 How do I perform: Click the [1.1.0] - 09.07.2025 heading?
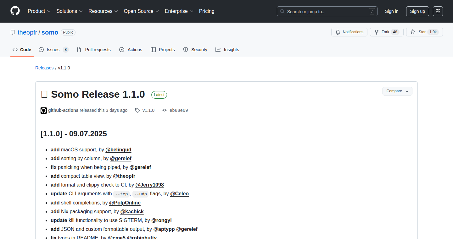point(74,134)
